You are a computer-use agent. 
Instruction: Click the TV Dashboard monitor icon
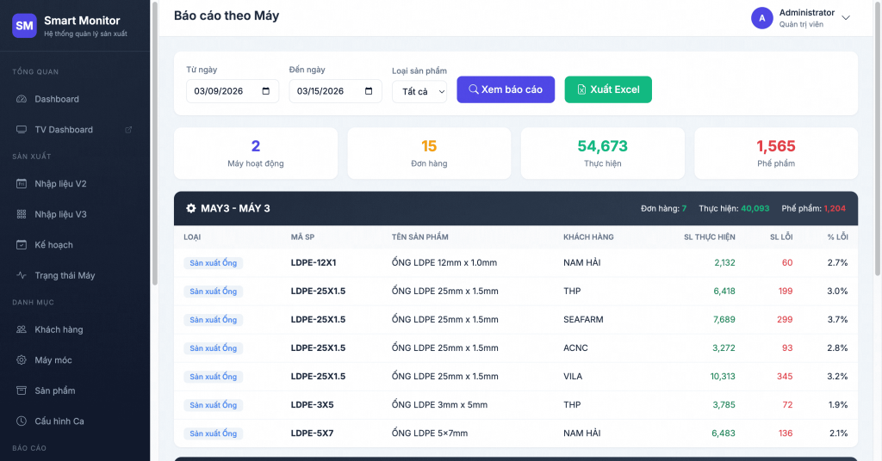click(22, 130)
